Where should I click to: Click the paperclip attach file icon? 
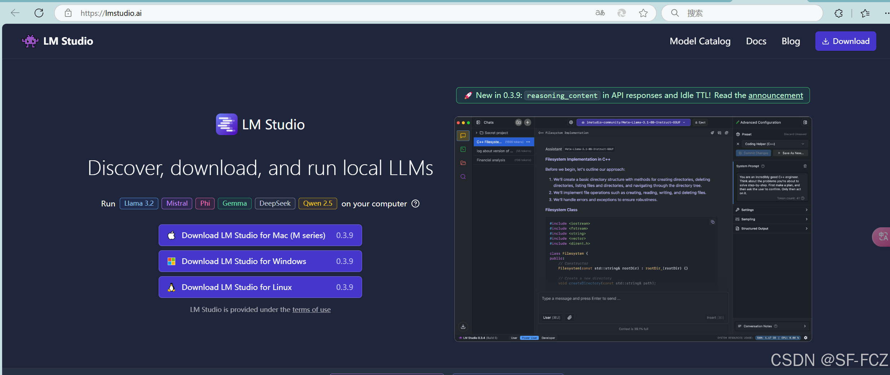[x=569, y=317]
